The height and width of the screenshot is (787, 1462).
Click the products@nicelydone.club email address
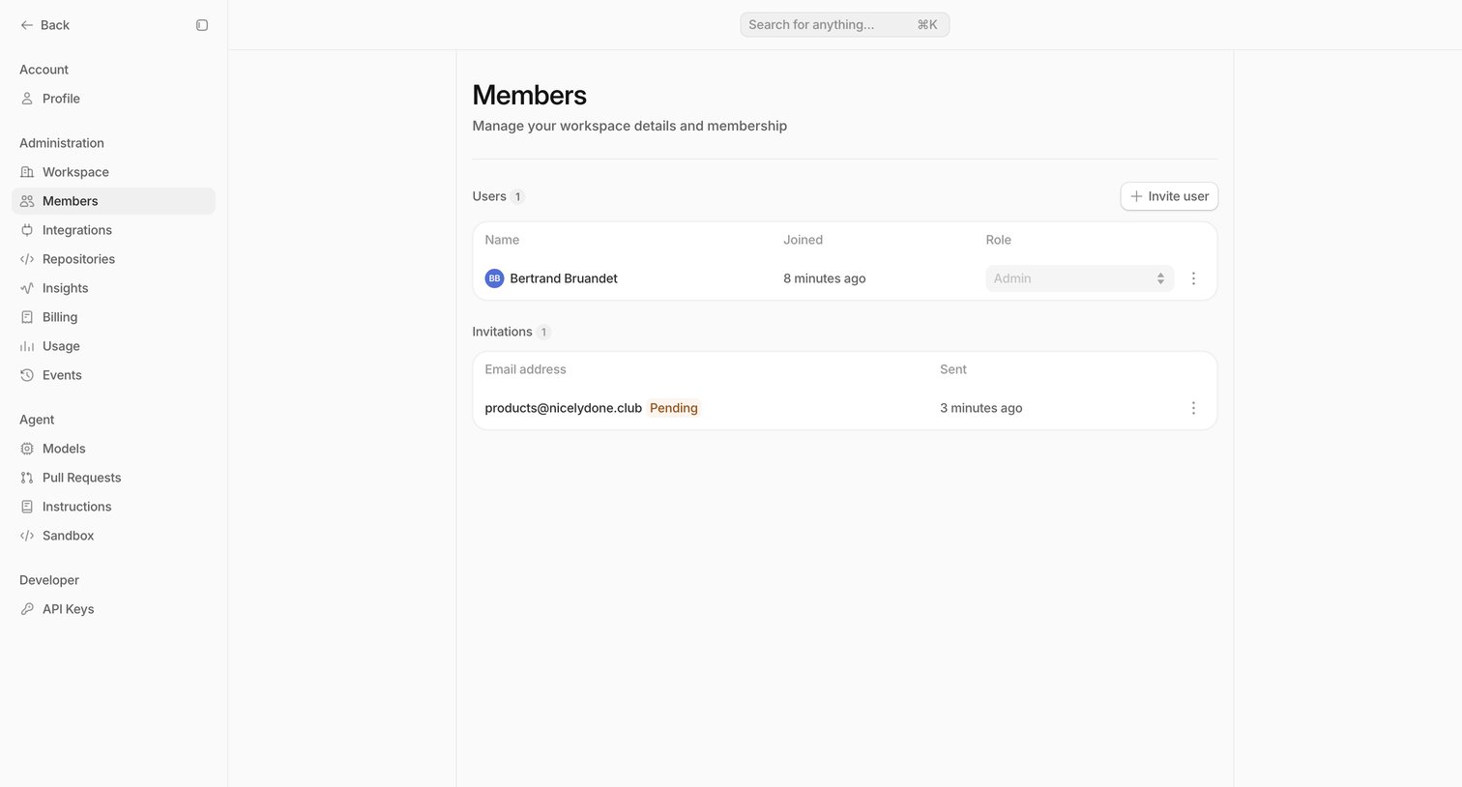(x=563, y=408)
